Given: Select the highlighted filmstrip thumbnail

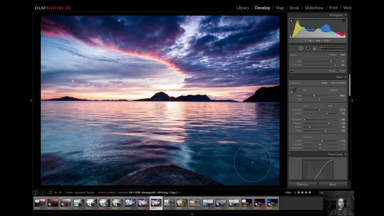Looking at the screenshot, I should pyautogui.click(x=156, y=202).
